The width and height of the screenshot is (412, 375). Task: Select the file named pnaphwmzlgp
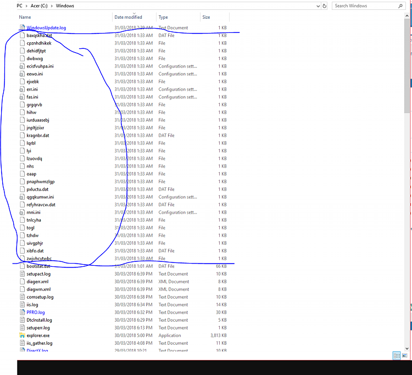[41, 182]
